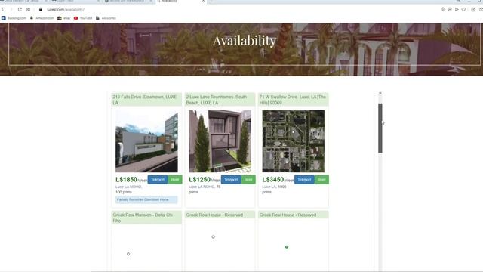This screenshot has height=272, width=483.
Task: Go back with the browser back arrow
Action: pos(3,10)
